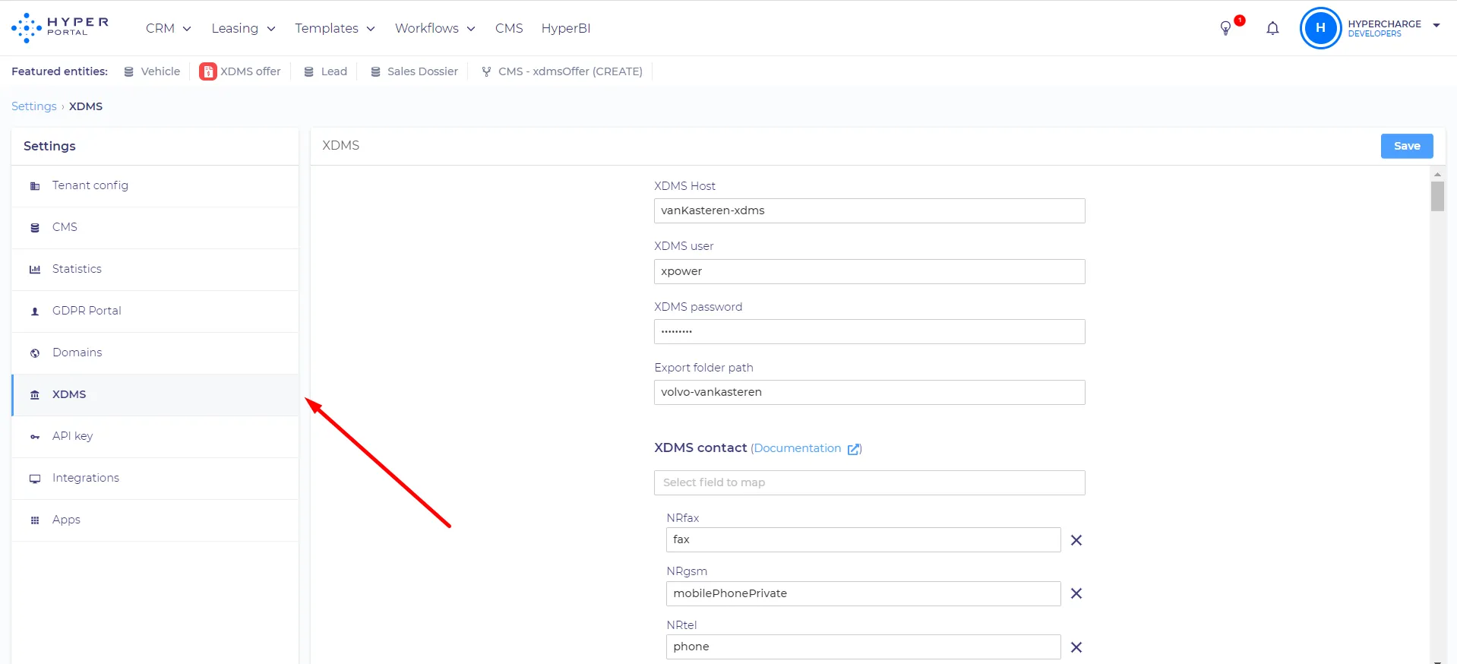Click the Settings panel heading
The height and width of the screenshot is (664, 1457).
coord(49,146)
